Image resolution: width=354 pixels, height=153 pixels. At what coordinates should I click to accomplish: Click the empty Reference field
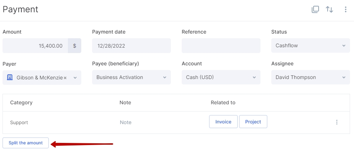tap(221, 45)
